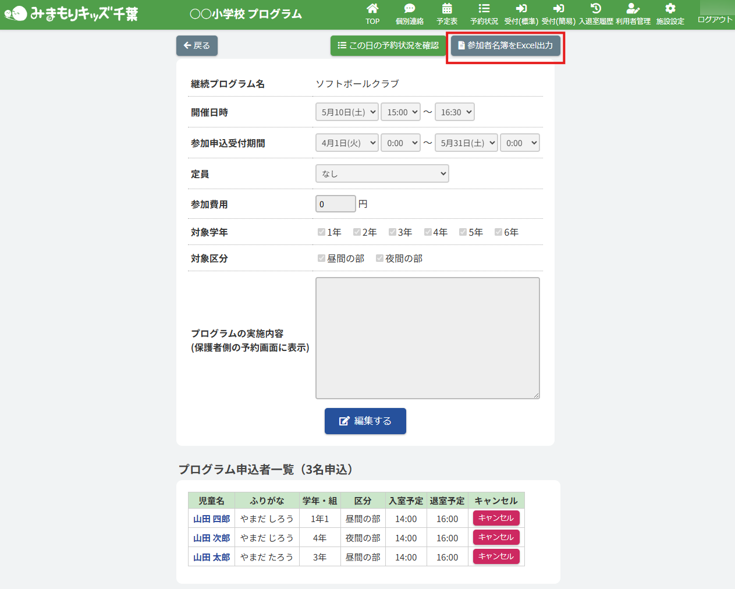Open 予約状況 list icon
This screenshot has height=589, width=735.
pyautogui.click(x=484, y=9)
